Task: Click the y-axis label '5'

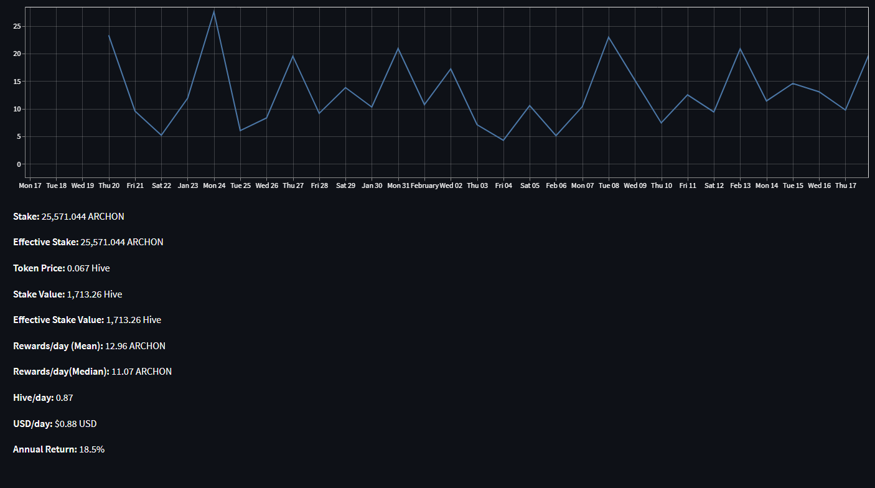Action: tap(19, 136)
